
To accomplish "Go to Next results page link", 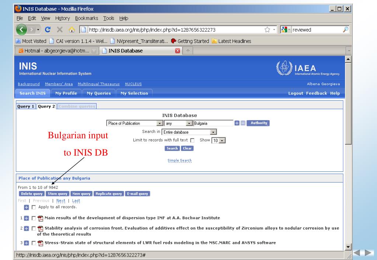I will [x=61, y=201].
